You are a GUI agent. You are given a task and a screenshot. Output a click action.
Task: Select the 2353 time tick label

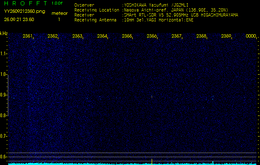(x=77, y=36)
